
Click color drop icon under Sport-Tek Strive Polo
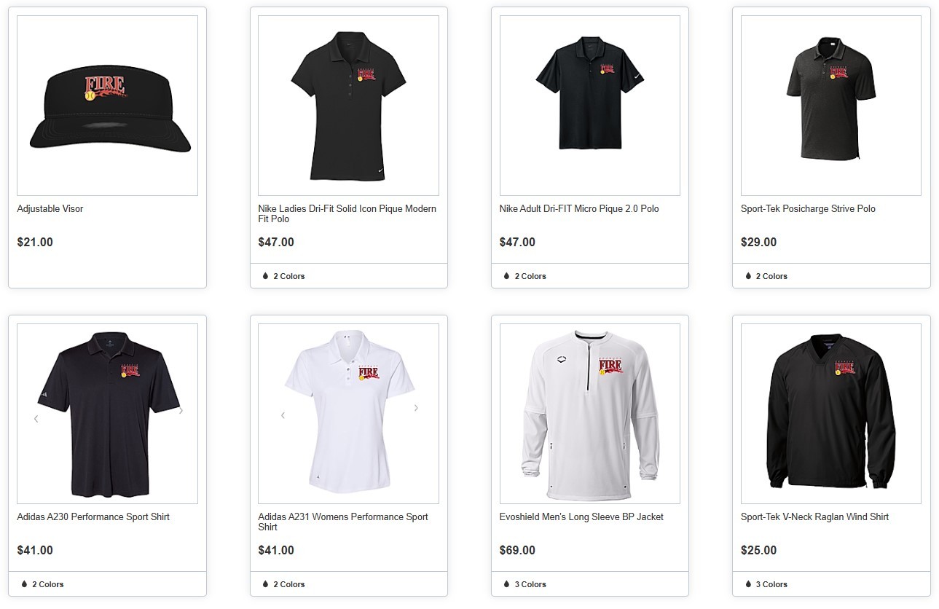point(748,276)
